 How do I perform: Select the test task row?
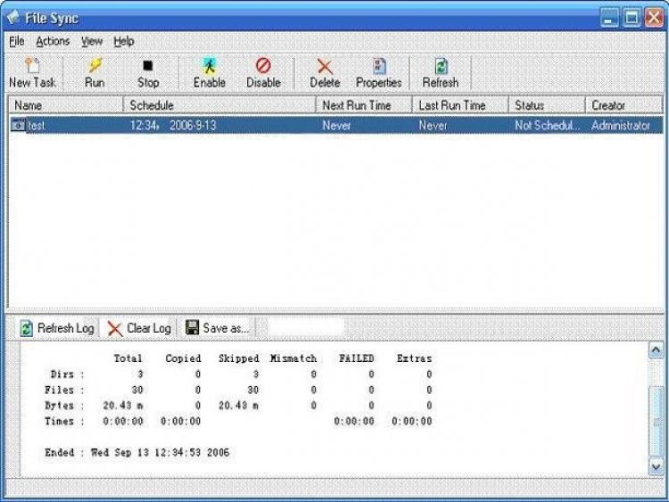tap(336, 126)
